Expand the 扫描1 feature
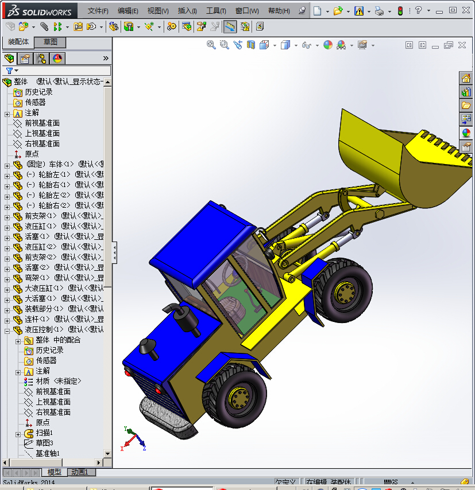This screenshot has width=475, height=490. click(x=18, y=434)
